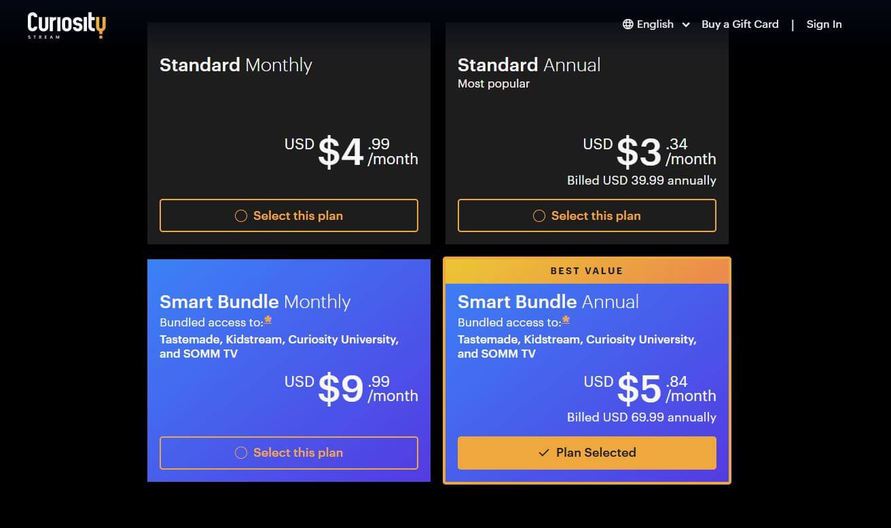Viewport: 891px width, 528px height.
Task: Click the BEST VALUE banner
Action: tap(587, 270)
